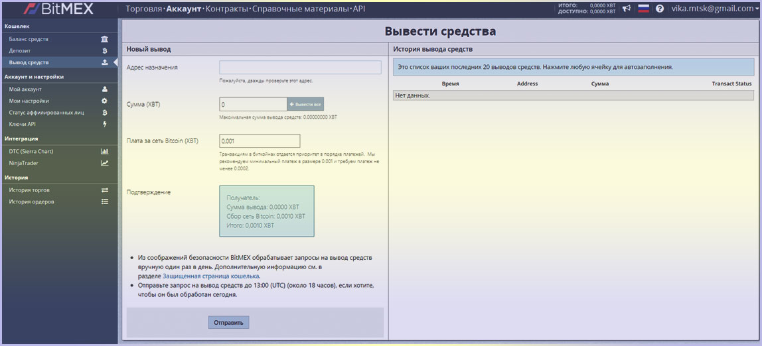Click the bank icon beside Баланс средств
This screenshot has width=762, height=346.
(x=104, y=39)
